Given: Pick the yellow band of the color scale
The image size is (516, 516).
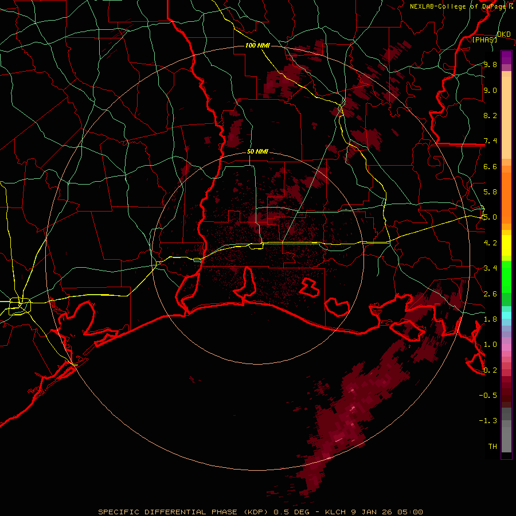Looking at the screenshot, I should pyautogui.click(x=506, y=245).
